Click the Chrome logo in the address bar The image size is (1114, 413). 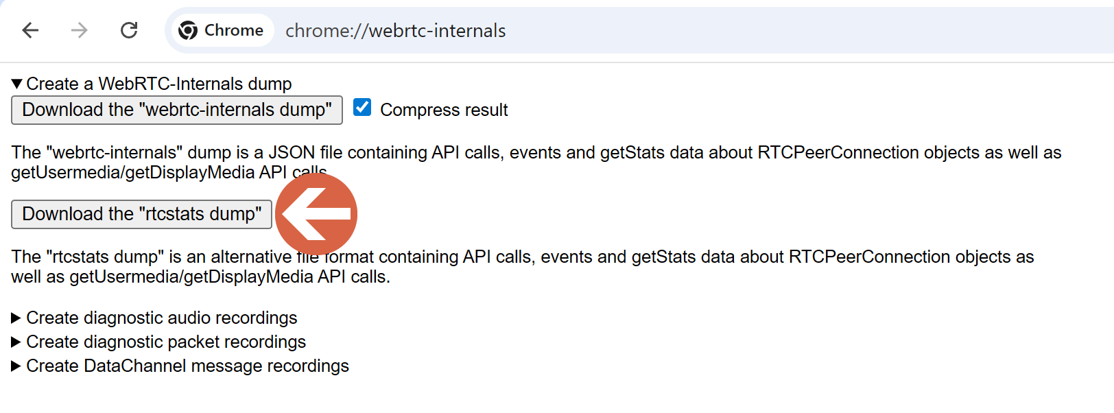click(x=187, y=30)
